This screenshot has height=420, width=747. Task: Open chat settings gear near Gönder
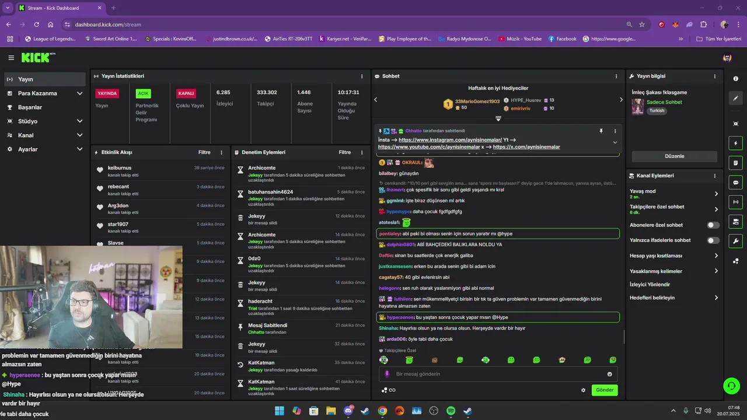click(583, 390)
